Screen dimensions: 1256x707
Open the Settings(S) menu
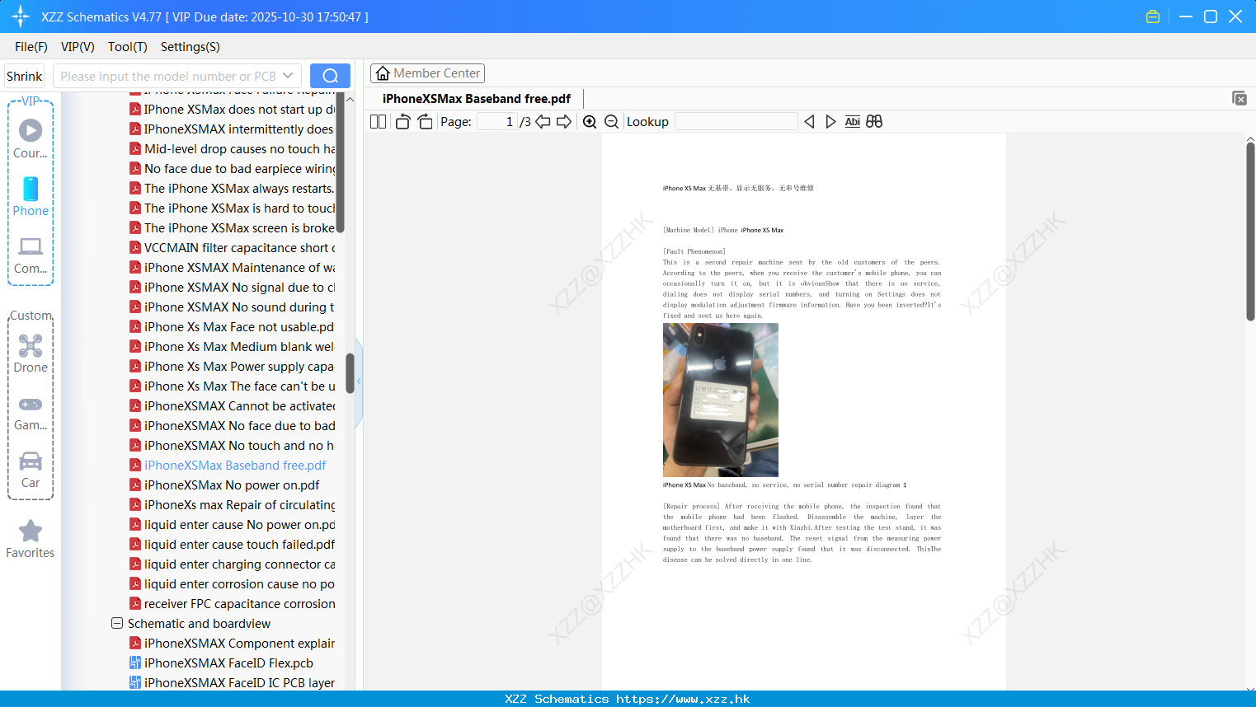pos(191,47)
